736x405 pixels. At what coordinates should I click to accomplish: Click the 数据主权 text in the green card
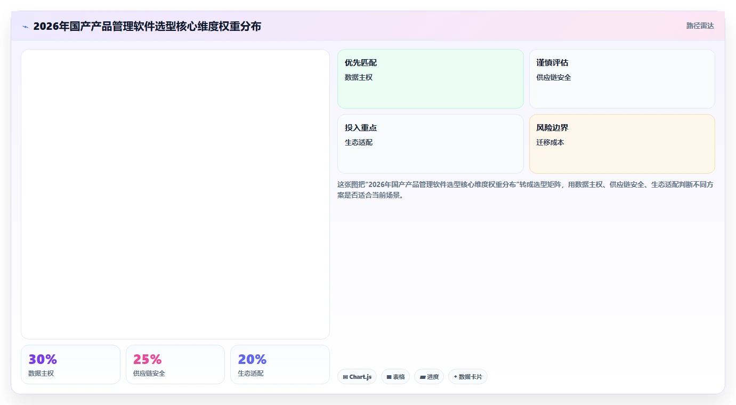pos(359,78)
